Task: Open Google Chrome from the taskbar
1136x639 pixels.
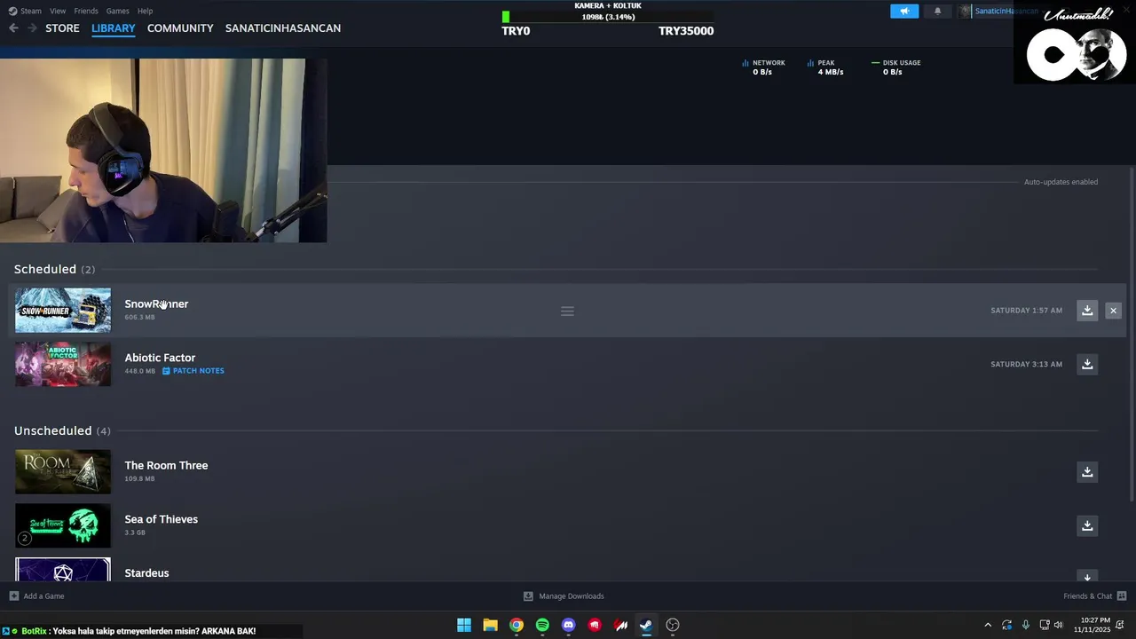Action: 517,625
